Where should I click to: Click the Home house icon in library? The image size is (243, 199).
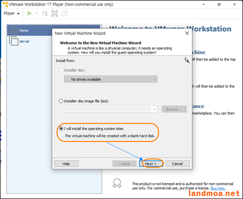(14, 30)
